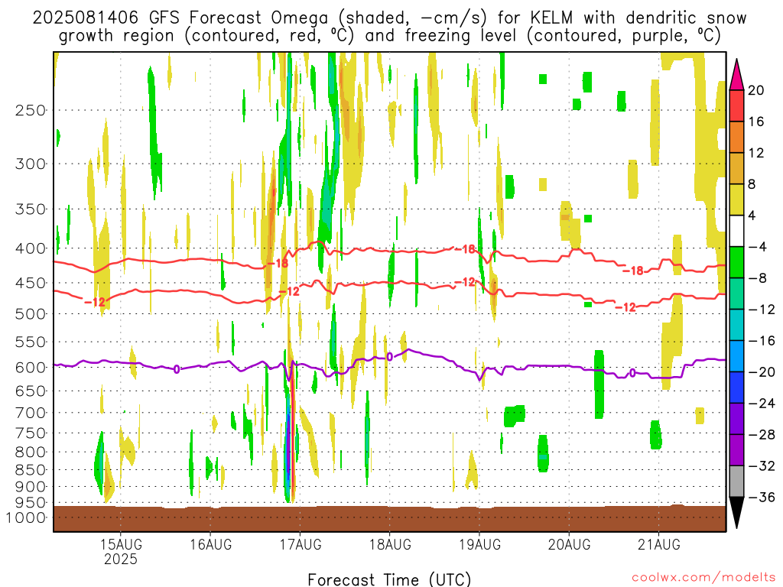The width and height of the screenshot is (783, 587).
Task: Click the 18AUG date label
Action: click(390, 544)
